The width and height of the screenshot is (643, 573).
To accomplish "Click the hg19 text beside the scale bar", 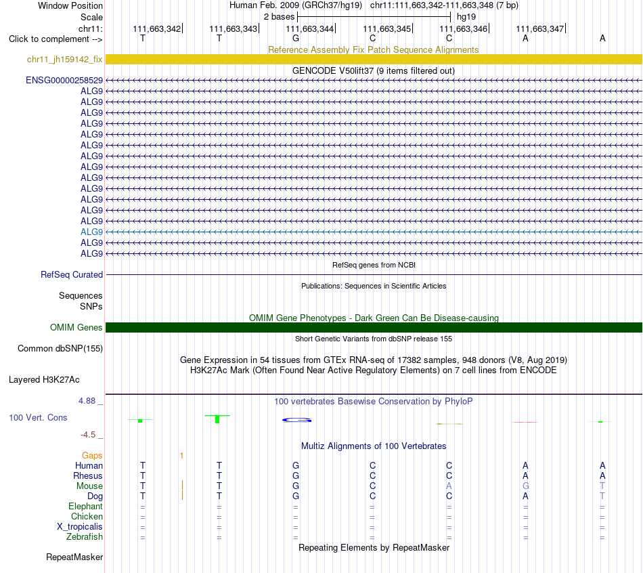I will pyautogui.click(x=466, y=17).
